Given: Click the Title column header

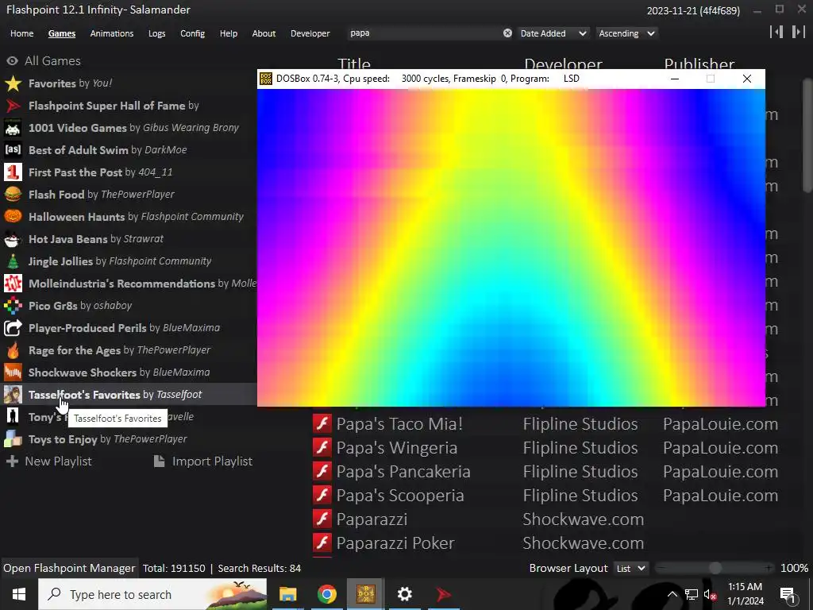Looking at the screenshot, I should pyautogui.click(x=354, y=64).
